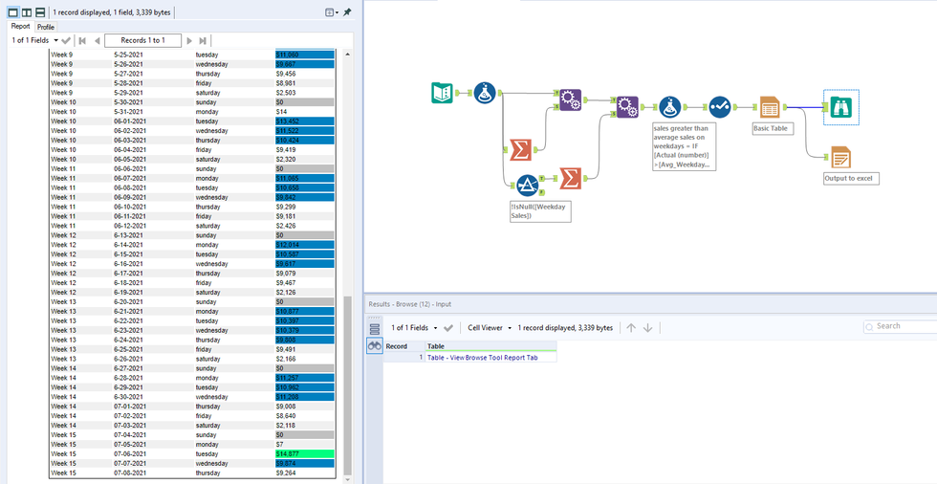The image size is (937, 484).
Task: Click the $9,264 value for 07-08-2021
Action: pyautogui.click(x=285, y=473)
